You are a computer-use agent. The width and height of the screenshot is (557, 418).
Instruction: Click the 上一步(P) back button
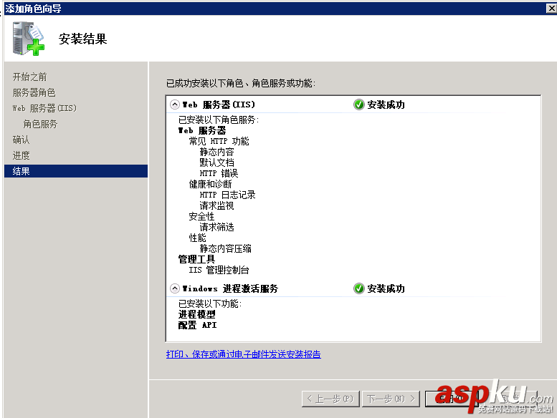point(330,399)
